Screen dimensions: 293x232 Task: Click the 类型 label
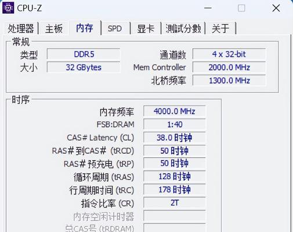click(29, 55)
